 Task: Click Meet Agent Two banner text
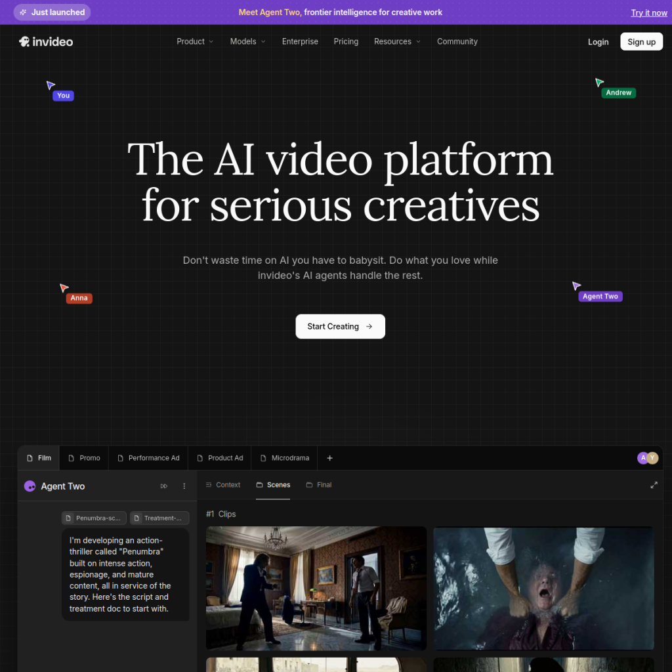click(340, 12)
